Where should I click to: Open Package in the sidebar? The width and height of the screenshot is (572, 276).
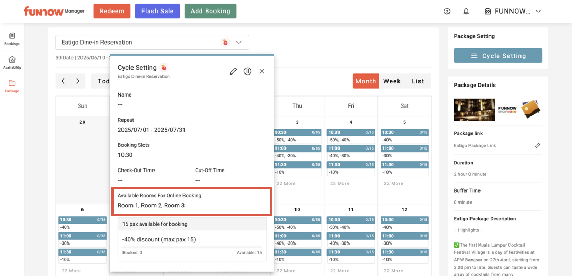tap(12, 86)
